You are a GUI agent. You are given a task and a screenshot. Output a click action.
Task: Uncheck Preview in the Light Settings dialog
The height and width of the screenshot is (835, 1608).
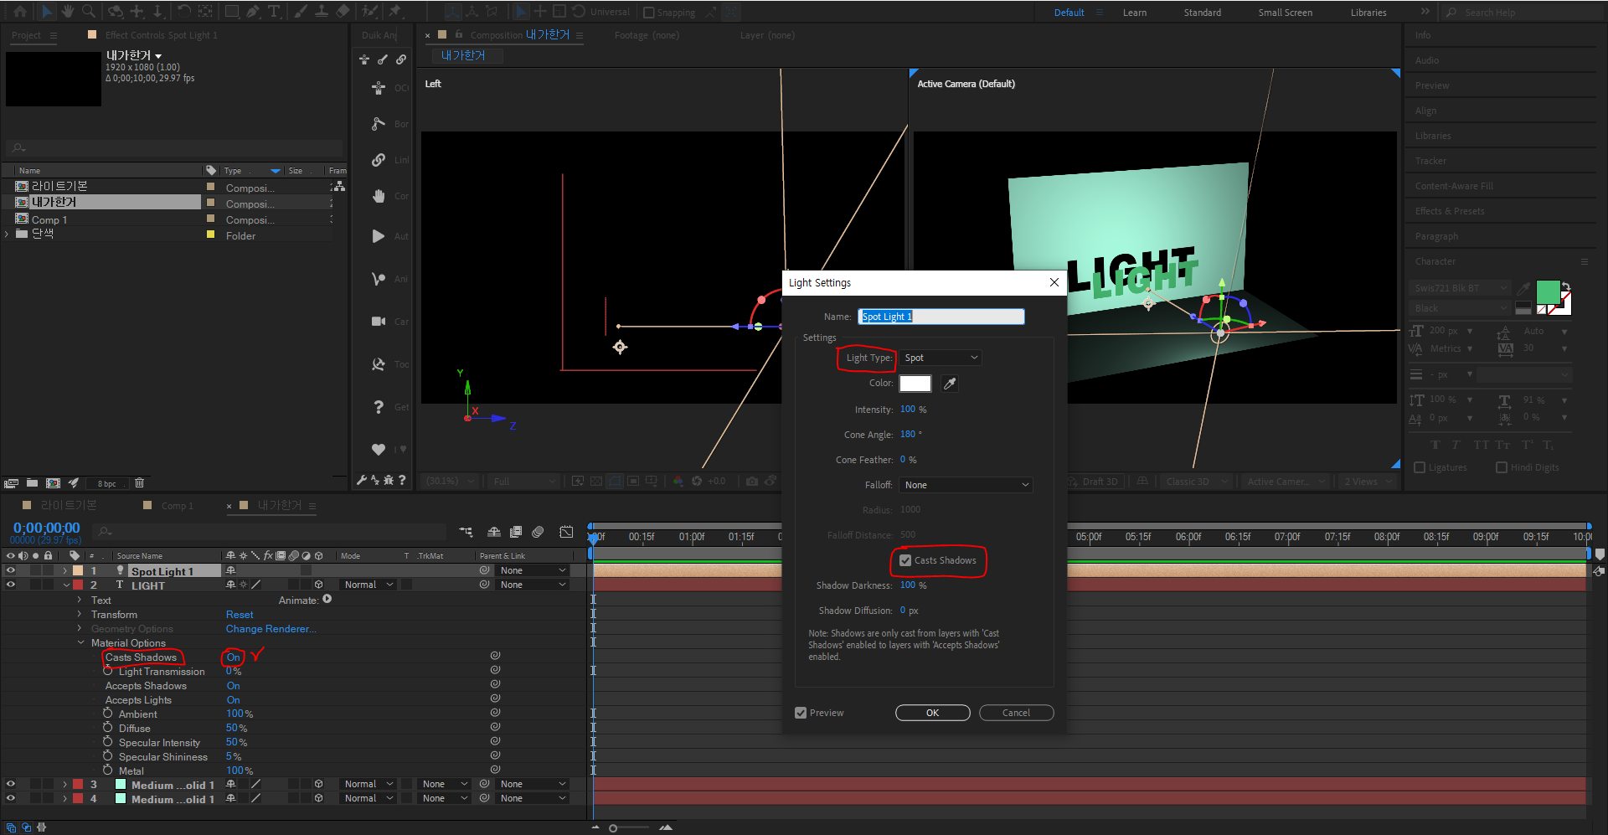(801, 713)
